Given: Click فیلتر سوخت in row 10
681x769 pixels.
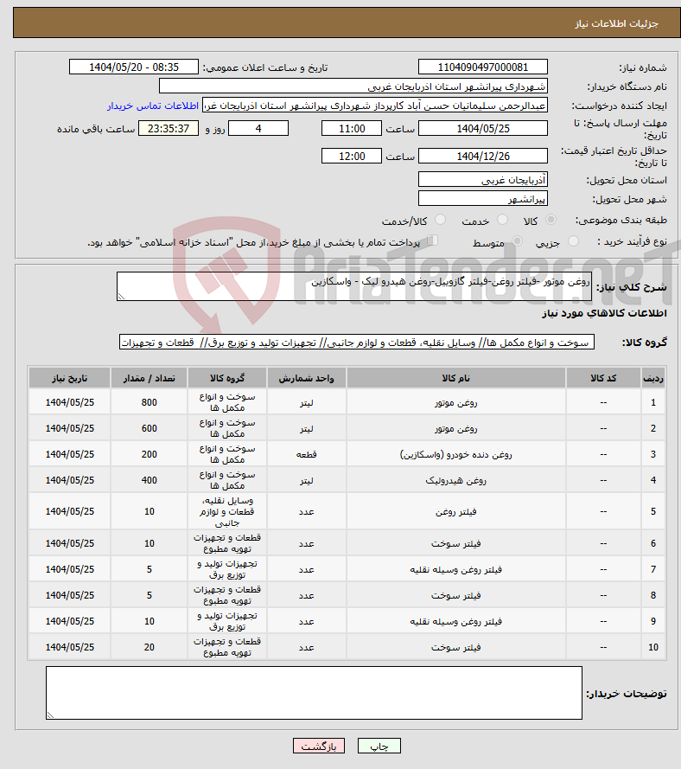Looking at the screenshot, I should (x=456, y=647).
